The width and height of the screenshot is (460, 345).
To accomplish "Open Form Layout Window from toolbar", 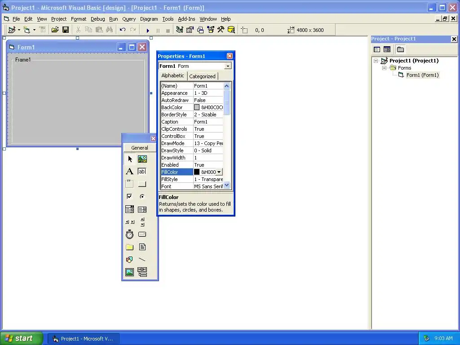I will pos(200,30).
